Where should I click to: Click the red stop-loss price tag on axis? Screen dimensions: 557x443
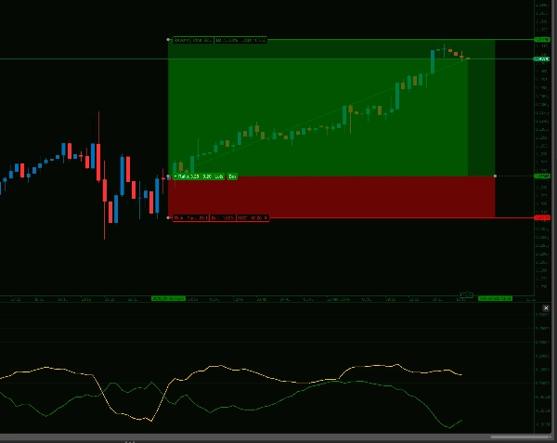(x=542, y=217)
